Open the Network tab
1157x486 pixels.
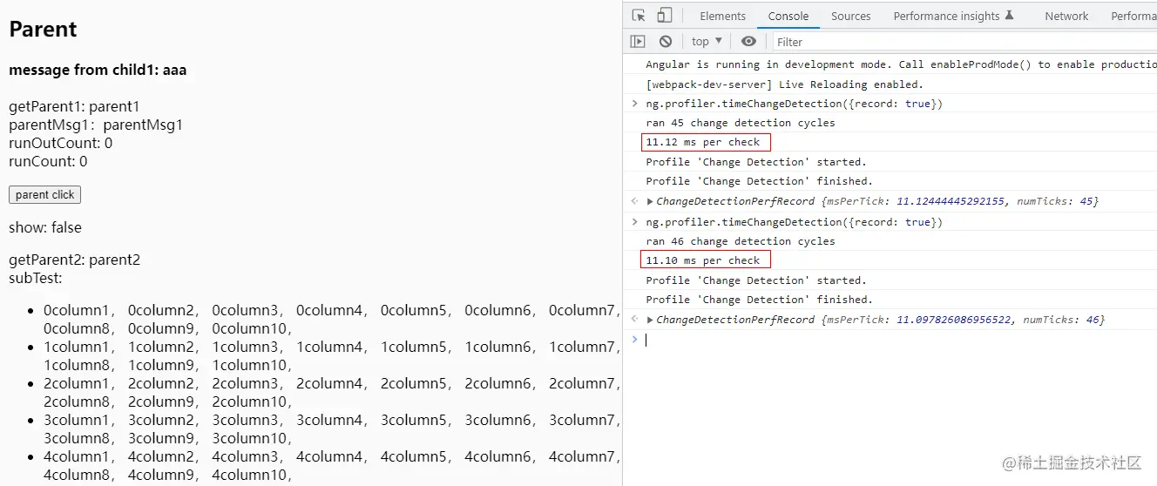point(1066,16)
